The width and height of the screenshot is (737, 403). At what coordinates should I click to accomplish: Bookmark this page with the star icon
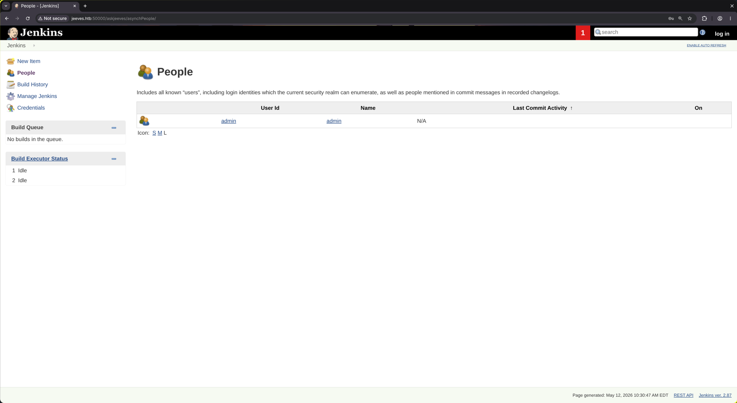pos(689,18)
